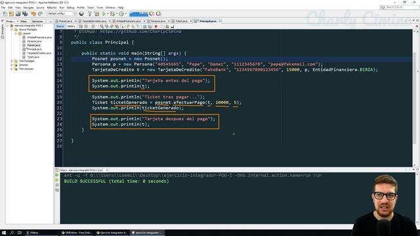Click the New Project toolbar icon

coord(11,14)
